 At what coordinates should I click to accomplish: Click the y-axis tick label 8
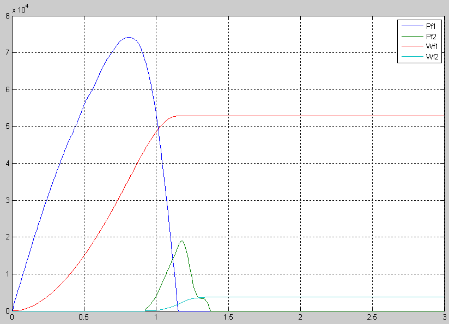tap(8, 16)
